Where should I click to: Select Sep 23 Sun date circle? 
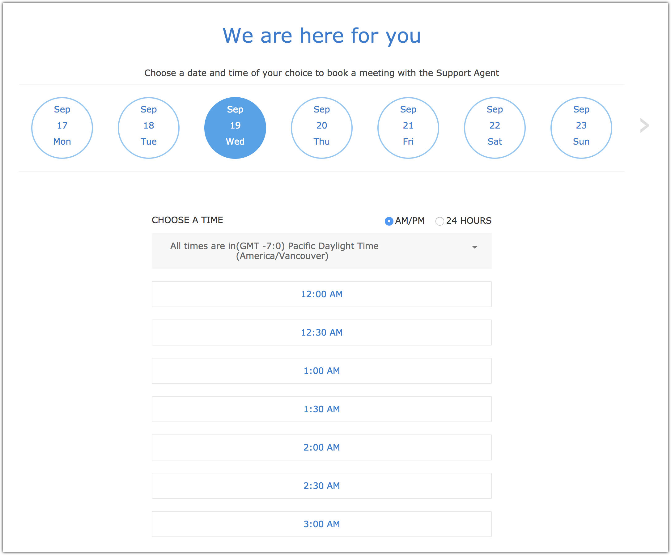coord(581,128)
